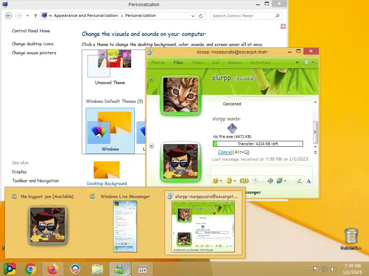Open File Explorer from the taskbar

(x=97, y=269)
